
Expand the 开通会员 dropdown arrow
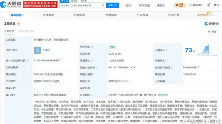(185, 5)
